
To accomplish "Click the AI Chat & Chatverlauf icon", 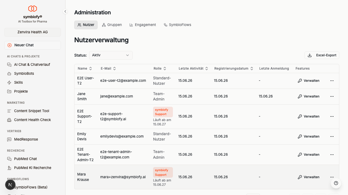I will coord(9,65).
